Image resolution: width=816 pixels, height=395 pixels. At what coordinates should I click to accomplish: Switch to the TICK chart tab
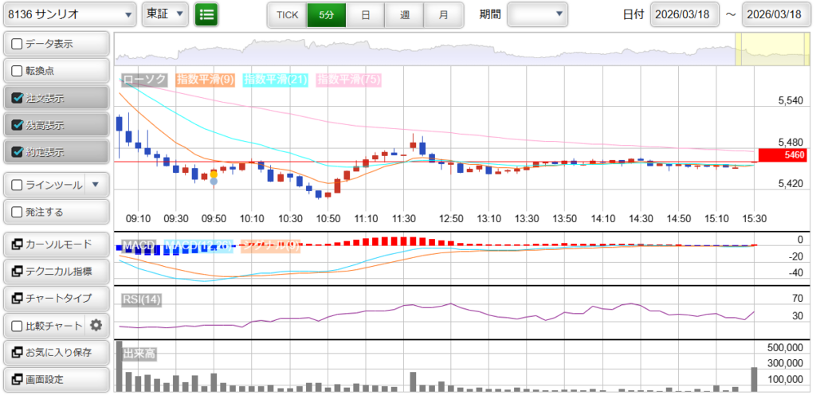(x=287, y=15)
